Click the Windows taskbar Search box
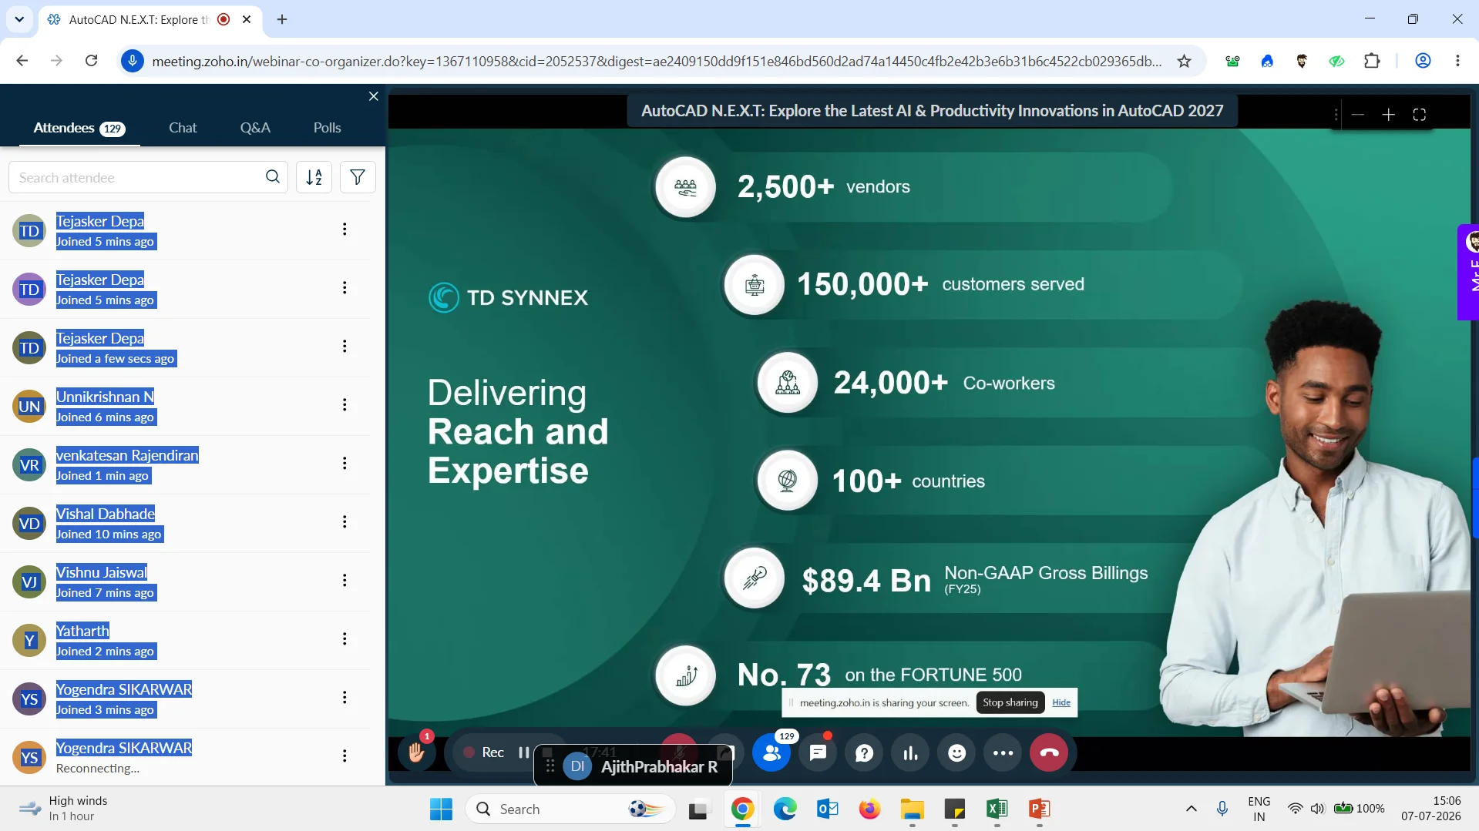Viewport: 1479px width, 831px height. click(570, 809)
